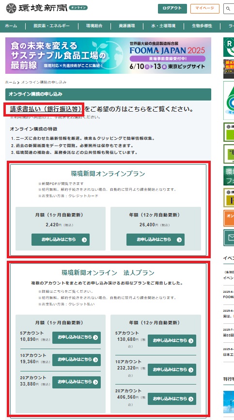Apply for monthly 20アカウント 33,880円 plan
The width and height of the screenshot is (234, 420).
pos(77,382)
